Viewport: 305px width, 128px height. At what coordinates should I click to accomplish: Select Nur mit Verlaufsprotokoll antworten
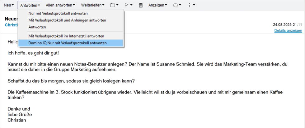pos(58,14)
